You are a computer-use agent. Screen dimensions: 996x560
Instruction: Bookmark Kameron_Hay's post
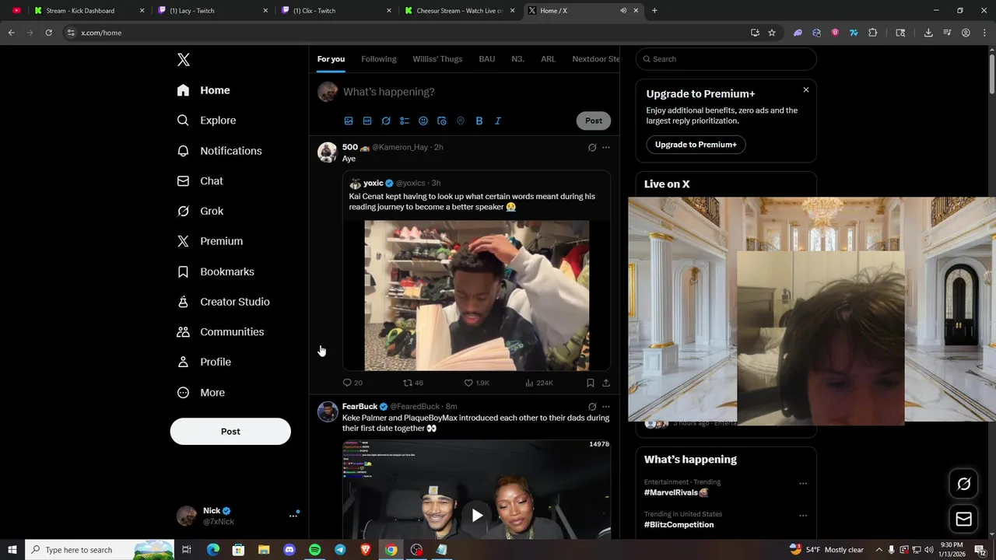point(591,383)
